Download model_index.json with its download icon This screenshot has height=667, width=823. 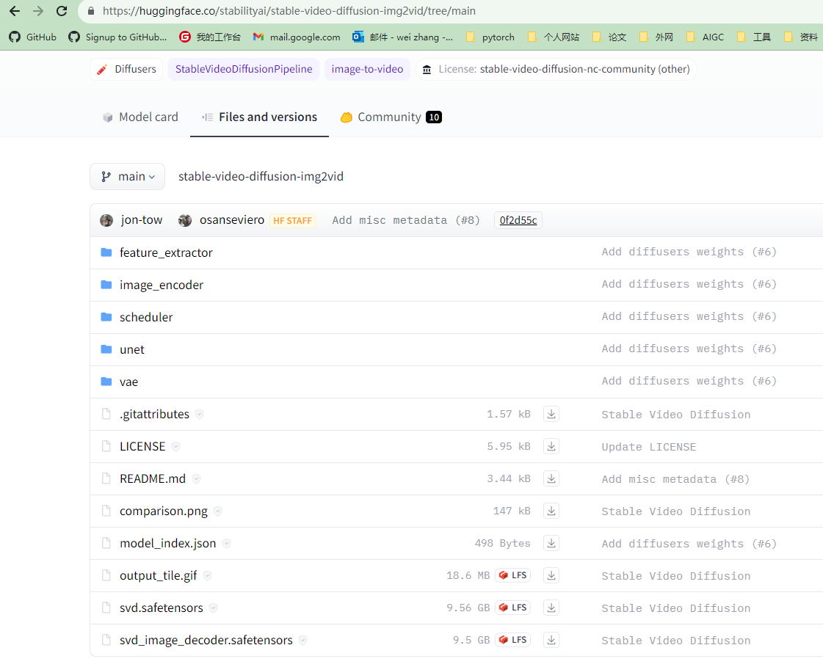click(551, 543)
